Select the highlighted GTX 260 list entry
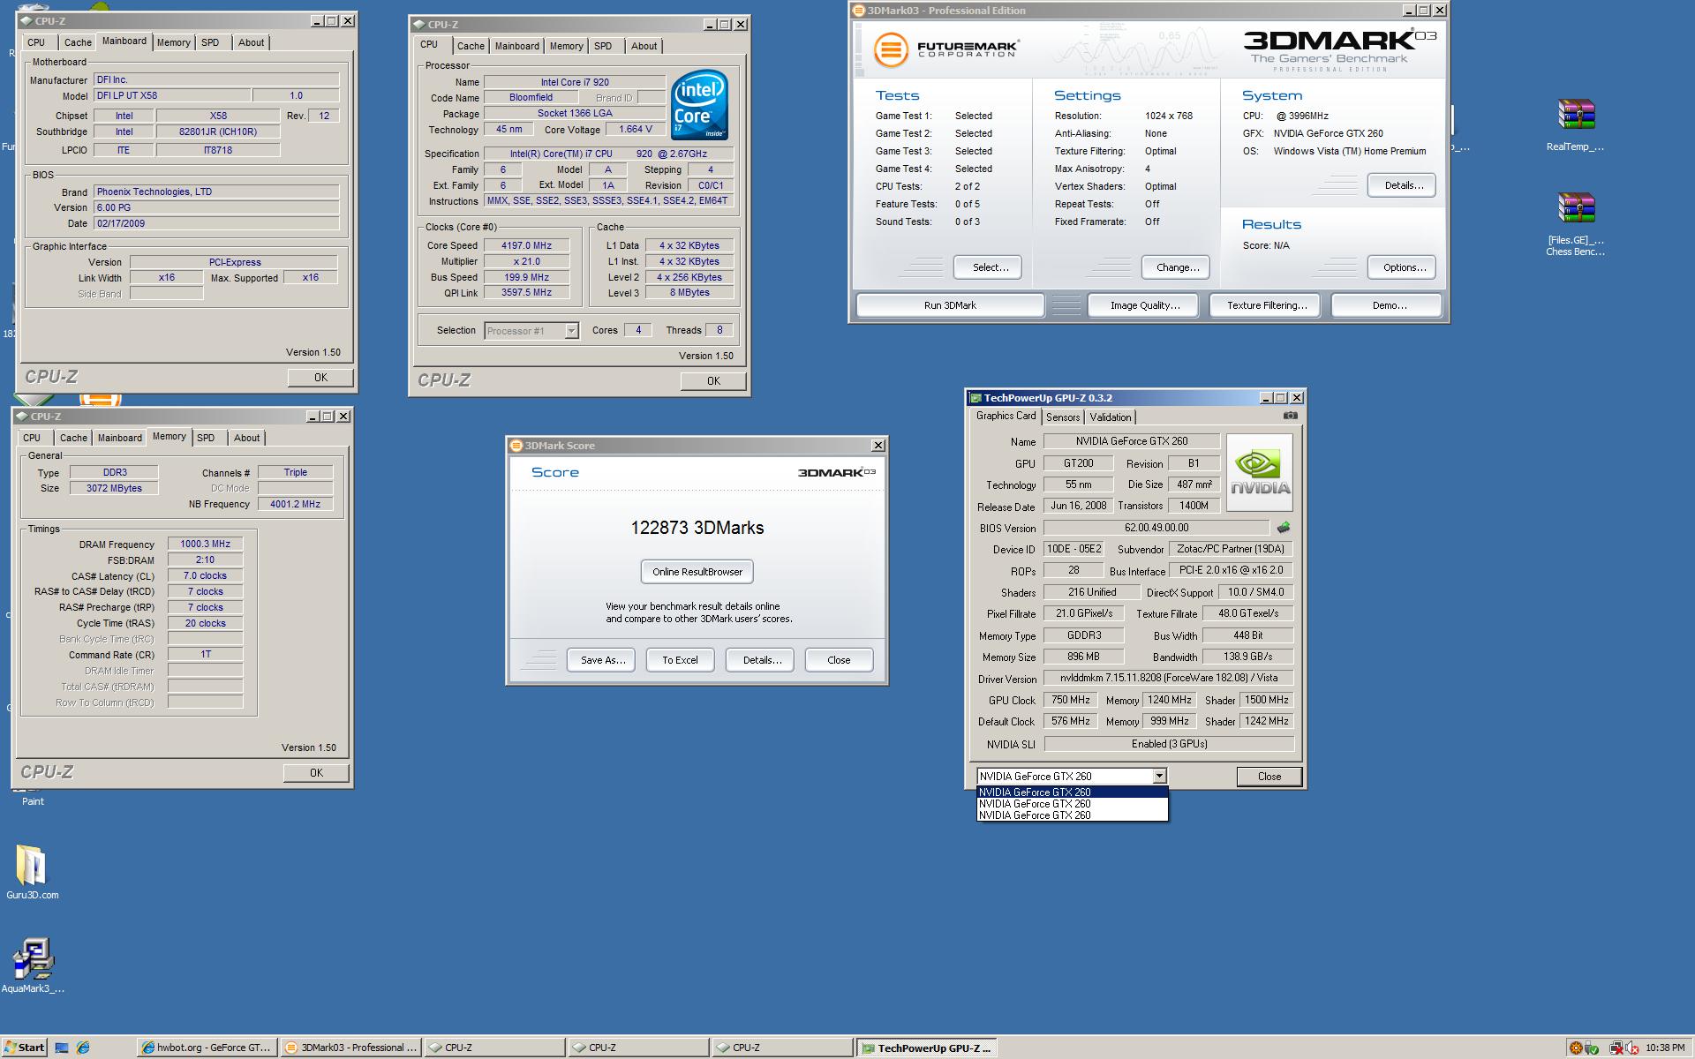This screenshot has height=1059, width=1695. point(1072,792)
